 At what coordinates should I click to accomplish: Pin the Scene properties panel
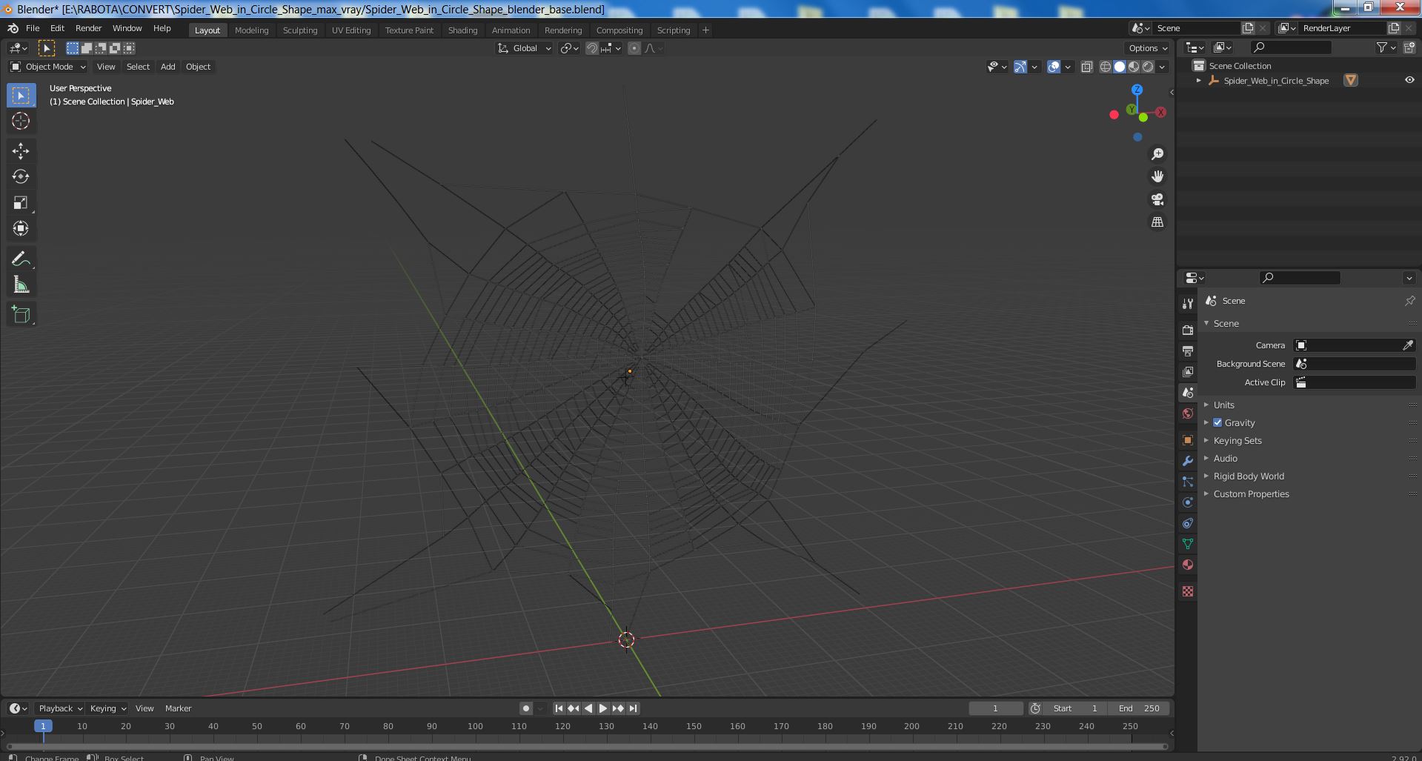[x=1409, y=301]
